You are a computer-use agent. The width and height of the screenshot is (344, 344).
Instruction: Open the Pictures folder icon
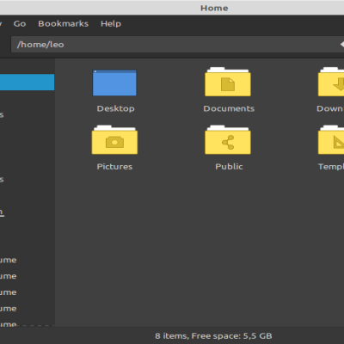coord(114,140)
